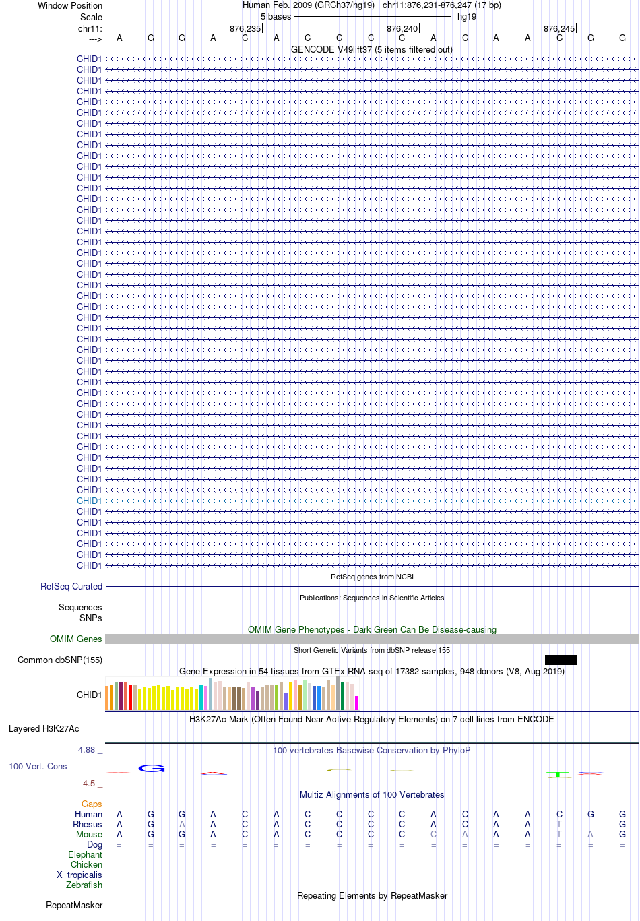Click the black dbSNP variant block
The height and width of the screenshot is (921, 640).
[561, 660]
